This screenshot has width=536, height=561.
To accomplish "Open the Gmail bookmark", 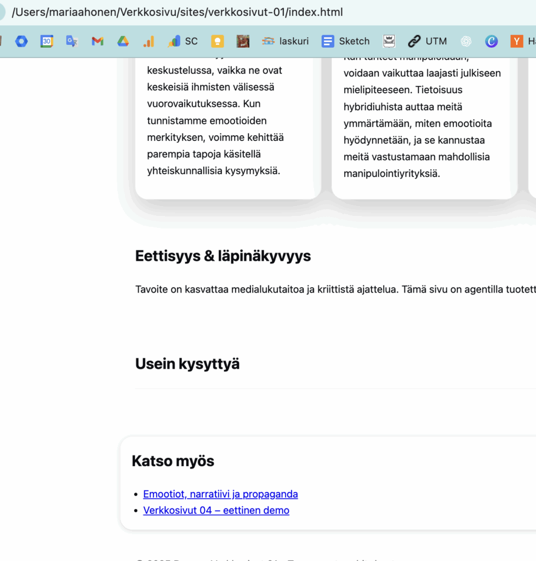I will [x=97, y=41].
